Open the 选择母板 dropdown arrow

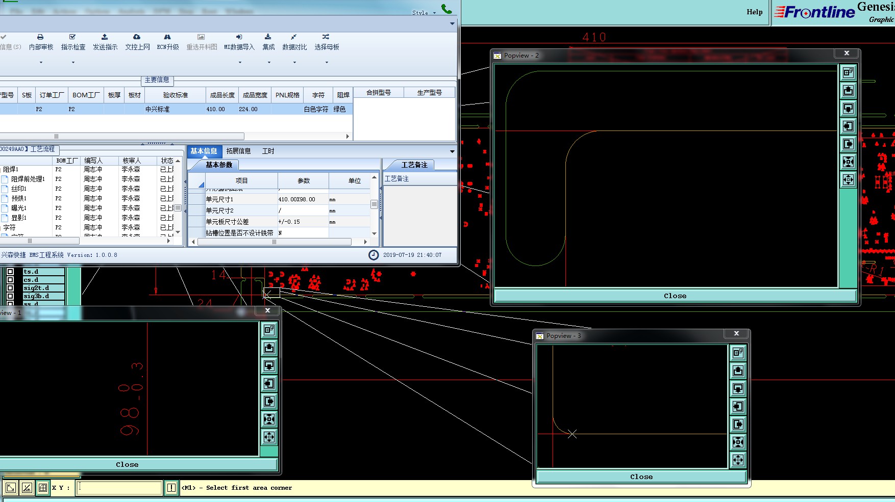(x=327, y=63)
